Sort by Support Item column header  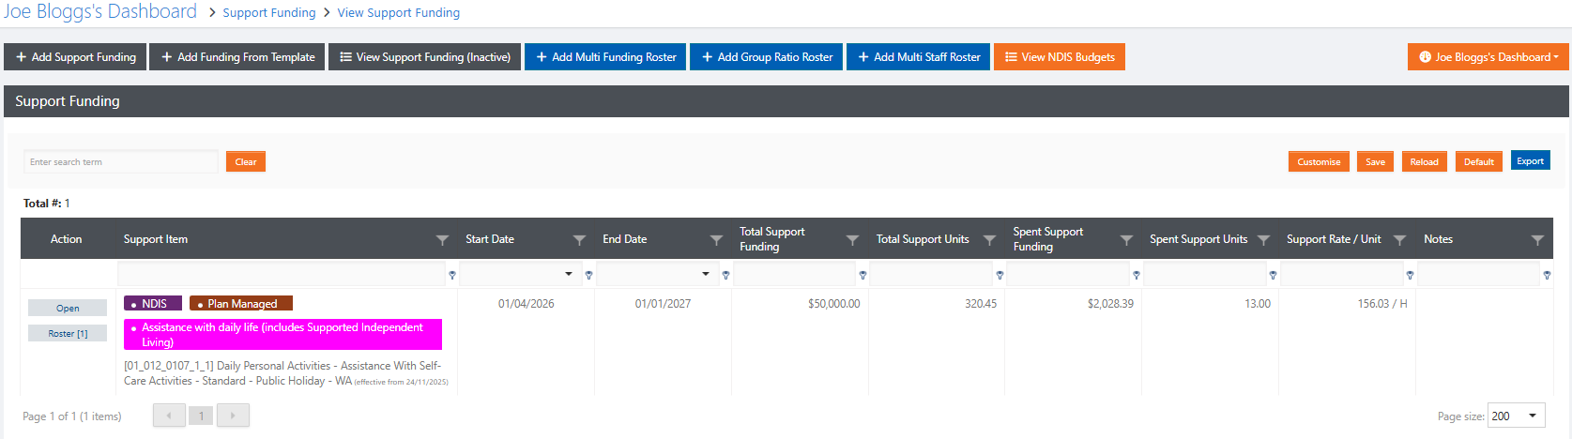(156, 239)
